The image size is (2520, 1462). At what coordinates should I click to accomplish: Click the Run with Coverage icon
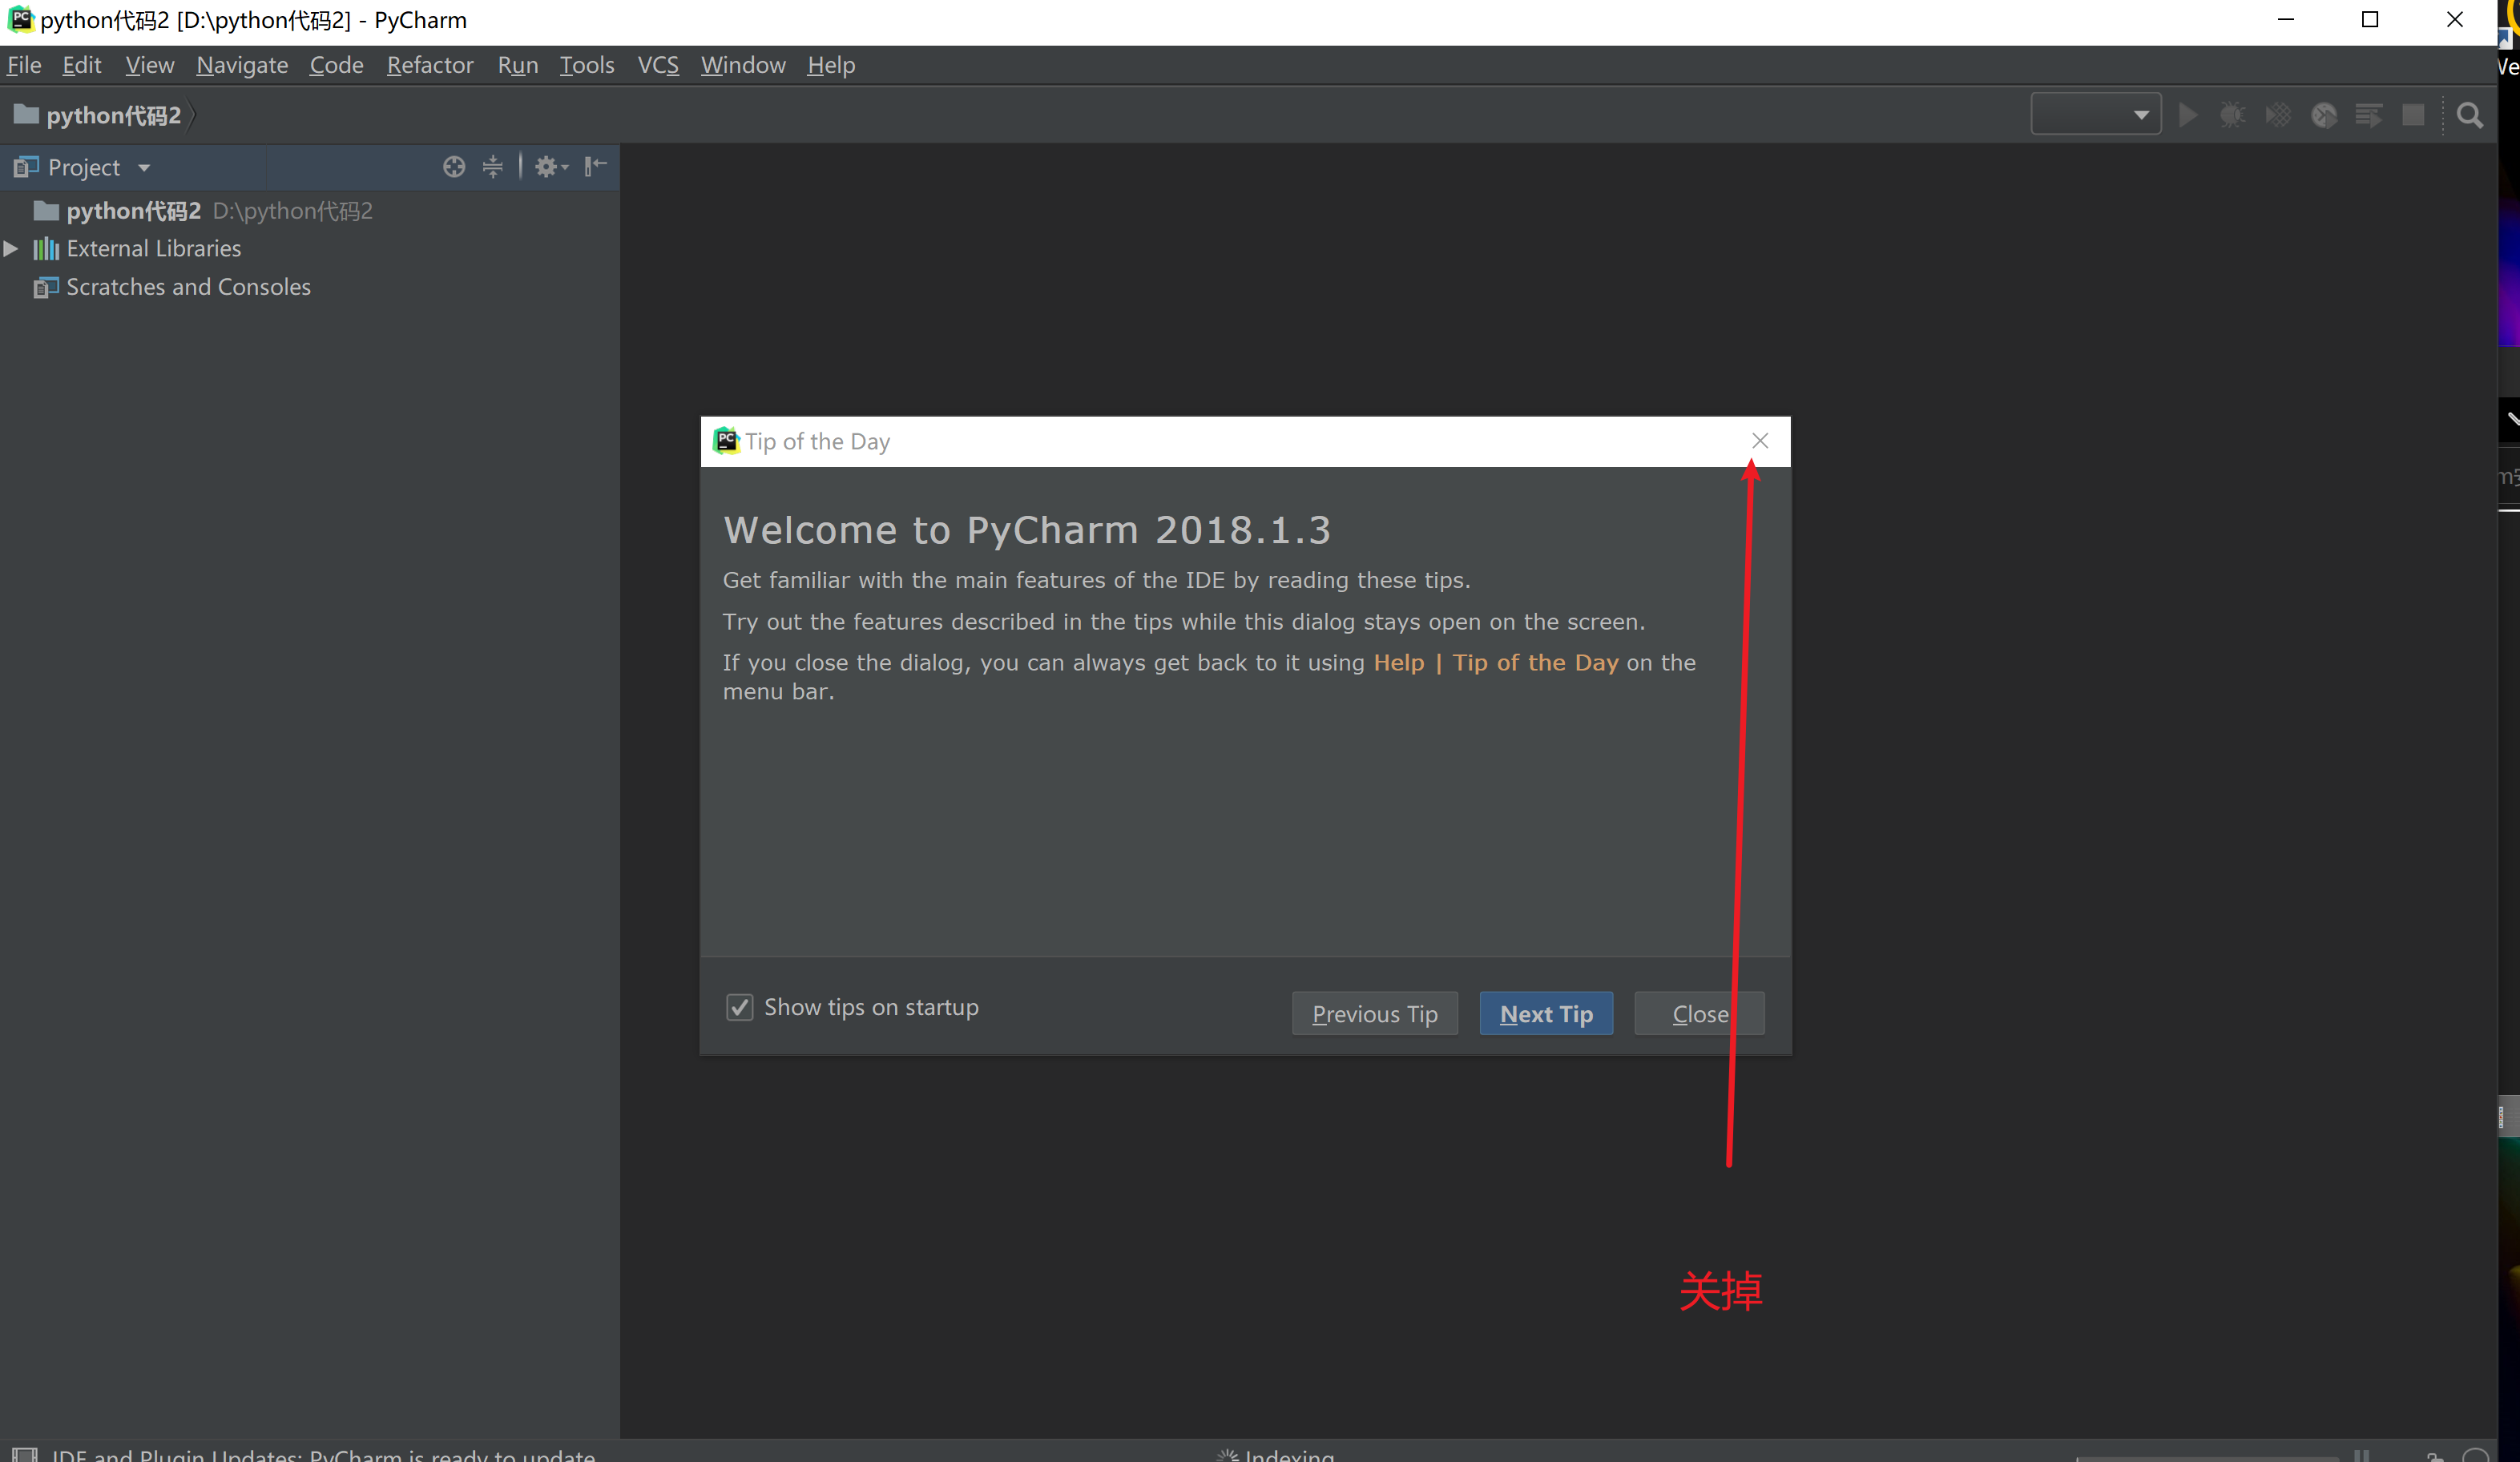2278,115
